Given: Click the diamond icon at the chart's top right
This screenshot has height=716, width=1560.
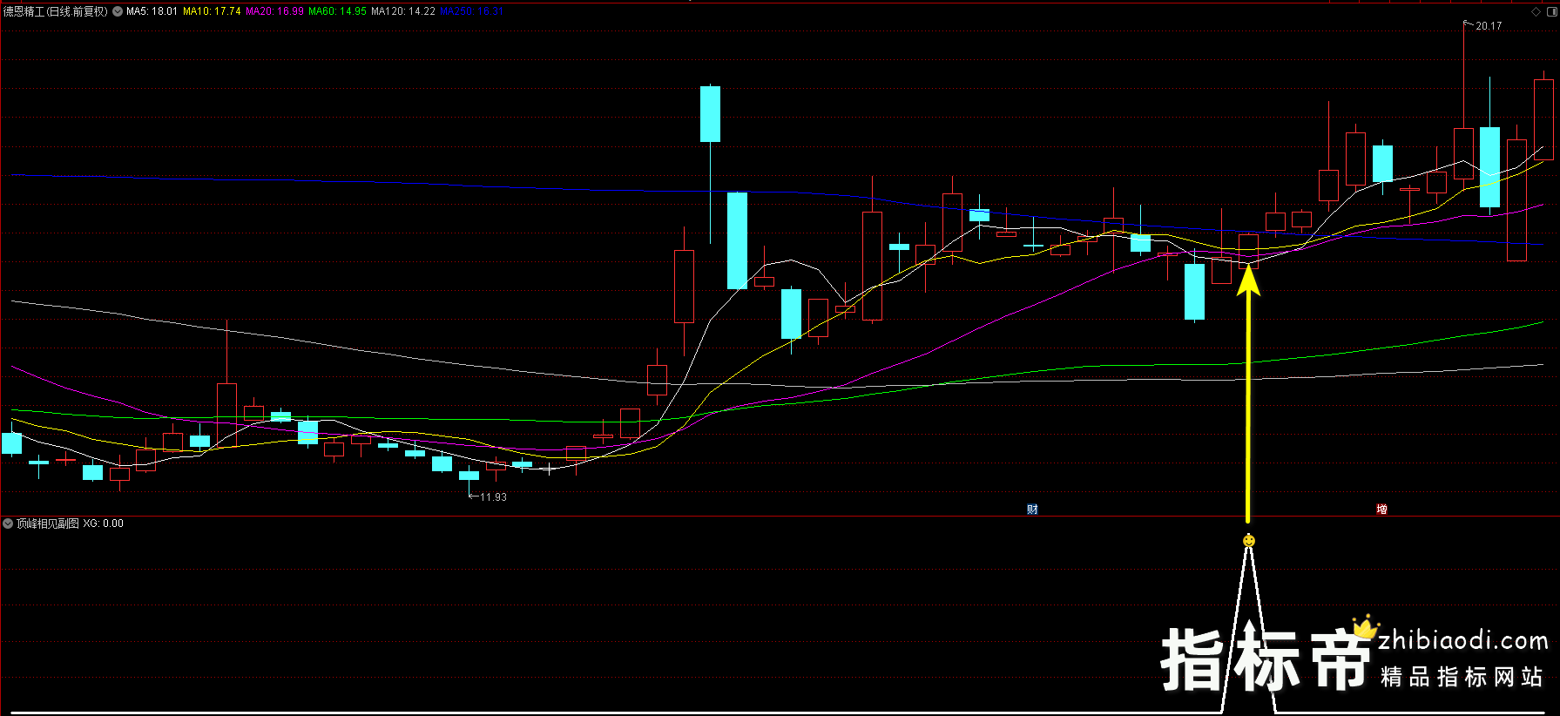Looking at the screenshot, I should [1536, 11].
